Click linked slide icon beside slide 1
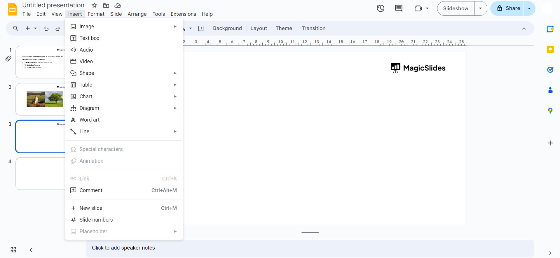The image size is (560, 258). coord(8,59)
